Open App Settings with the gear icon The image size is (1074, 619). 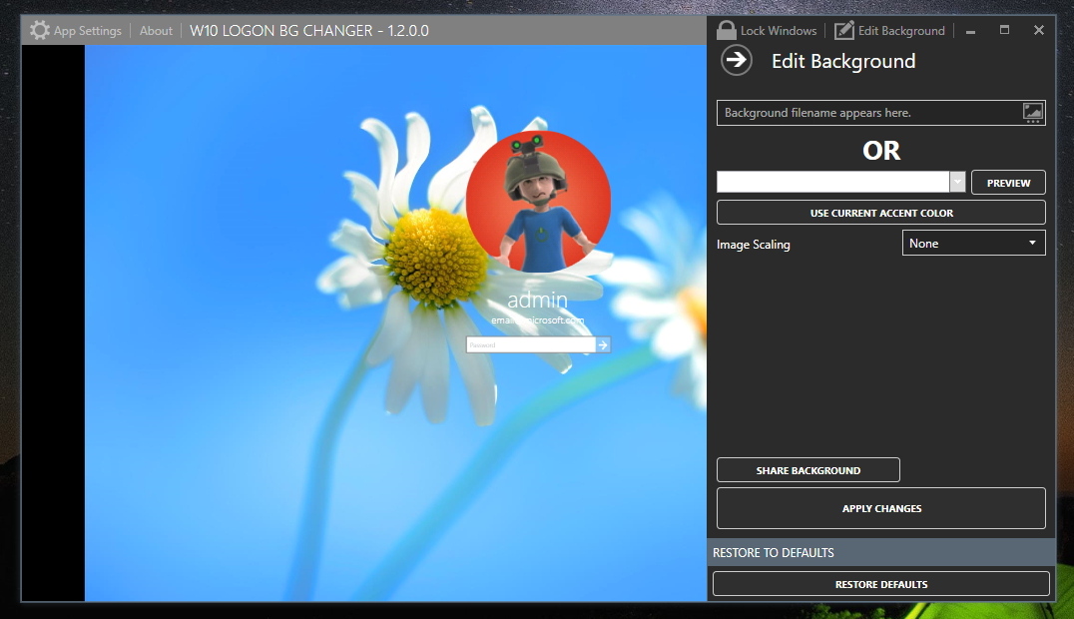[x=39, y=30]
